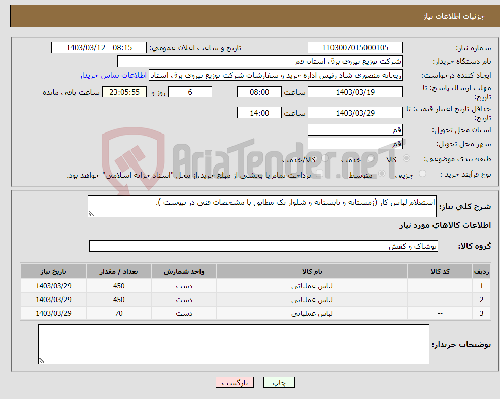This screenshot has width=500, height=399.
Task: Click لباس عملیاتی in row 3
Action: (x=312, y=314)
